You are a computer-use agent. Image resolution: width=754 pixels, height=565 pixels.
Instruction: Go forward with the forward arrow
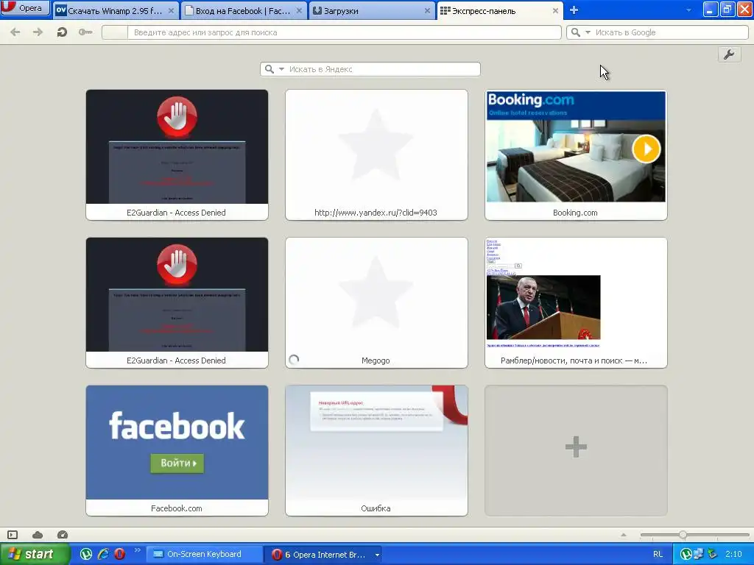[x=38, y=32]
